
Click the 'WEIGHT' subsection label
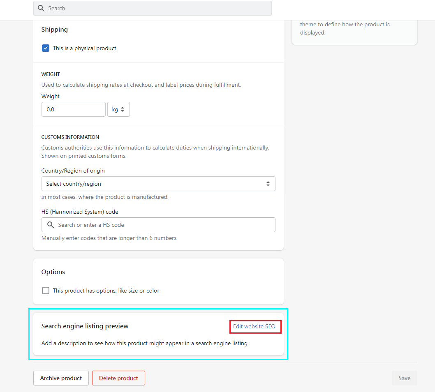click(x=51, y=74)
